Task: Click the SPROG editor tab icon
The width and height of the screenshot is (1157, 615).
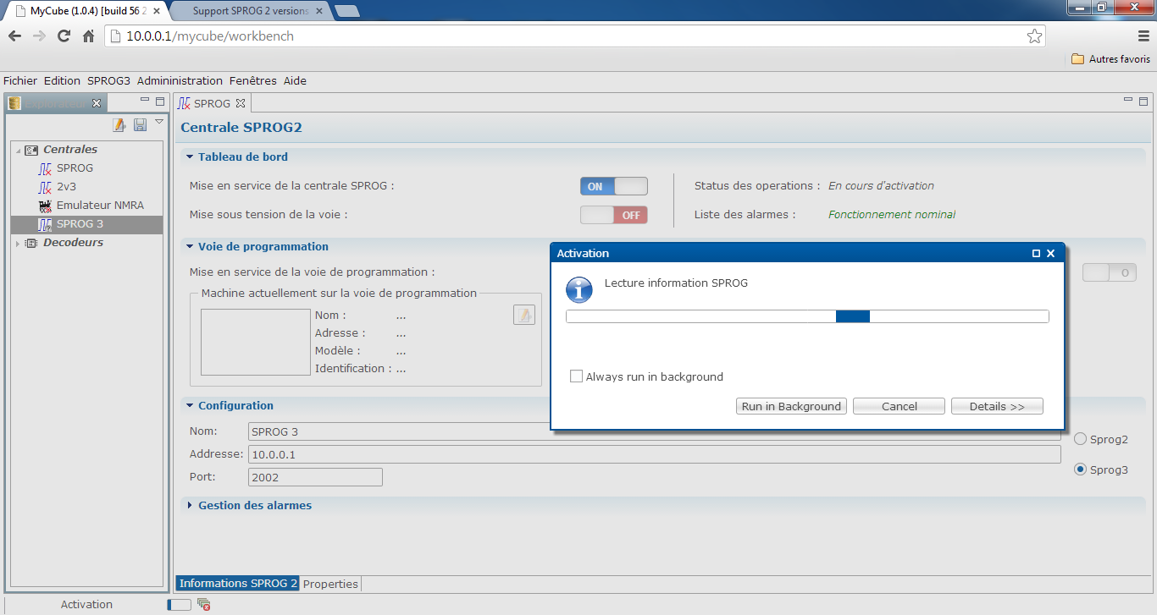Action: (x=184, y=103)
